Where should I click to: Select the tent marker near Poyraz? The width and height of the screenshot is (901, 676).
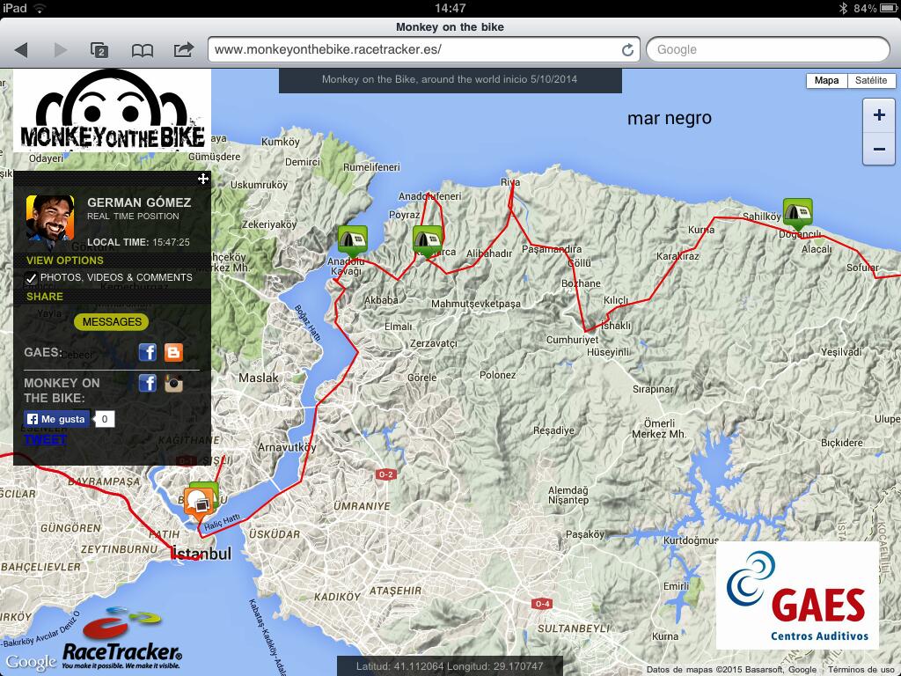(428, 242)
